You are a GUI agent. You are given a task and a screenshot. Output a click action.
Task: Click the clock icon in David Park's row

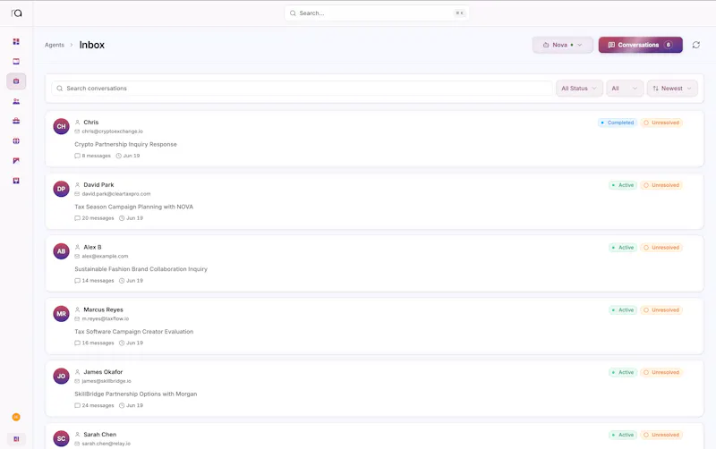click(x=122, y=218)
